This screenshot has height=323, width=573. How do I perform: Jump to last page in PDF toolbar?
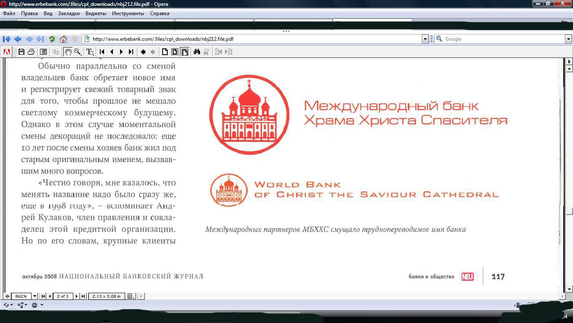tap(131, 52)
